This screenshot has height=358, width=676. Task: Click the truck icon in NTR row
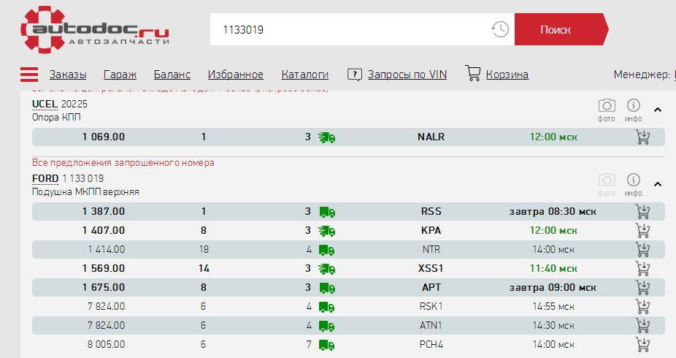(x=326, y=250)
